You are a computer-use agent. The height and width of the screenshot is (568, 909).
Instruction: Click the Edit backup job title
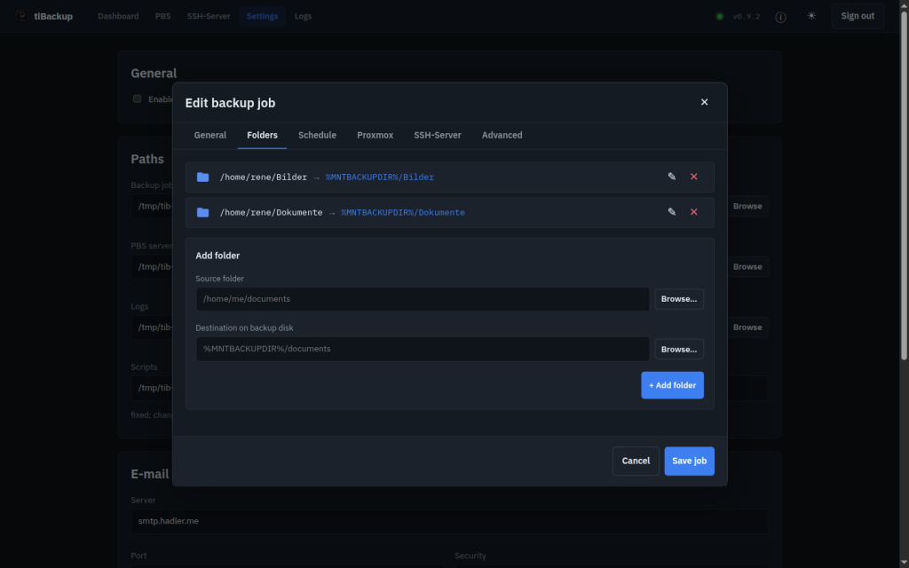point(230,103)
